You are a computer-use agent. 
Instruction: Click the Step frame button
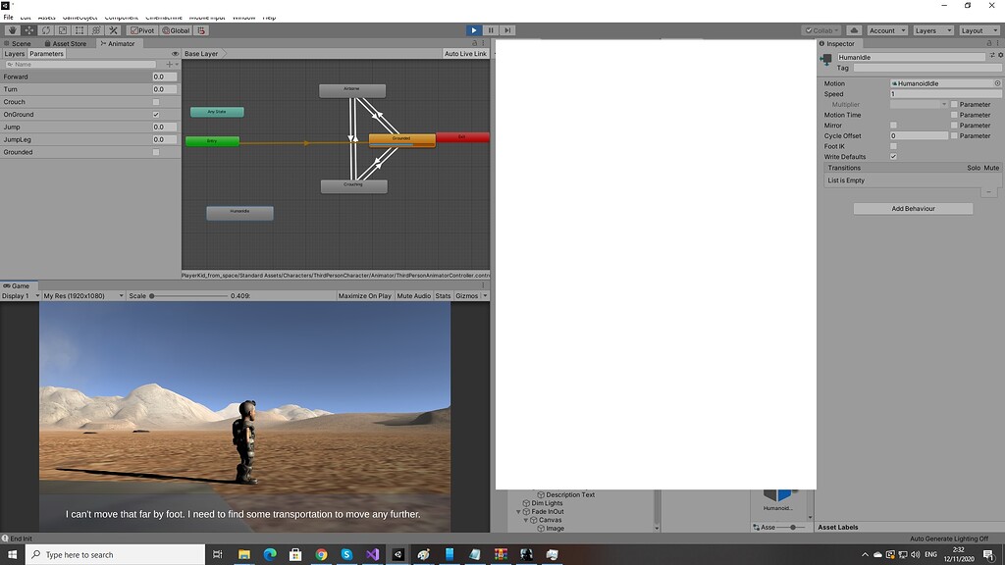pos(507,30)
